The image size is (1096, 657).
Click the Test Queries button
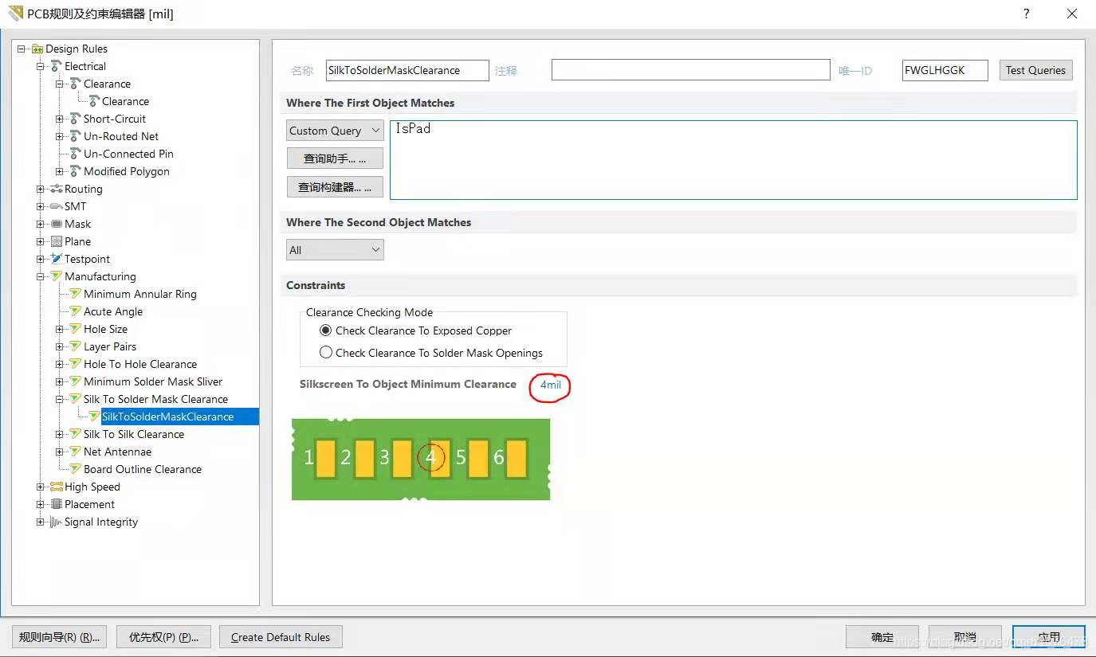pyautogui.click(x=1035, y=70)
